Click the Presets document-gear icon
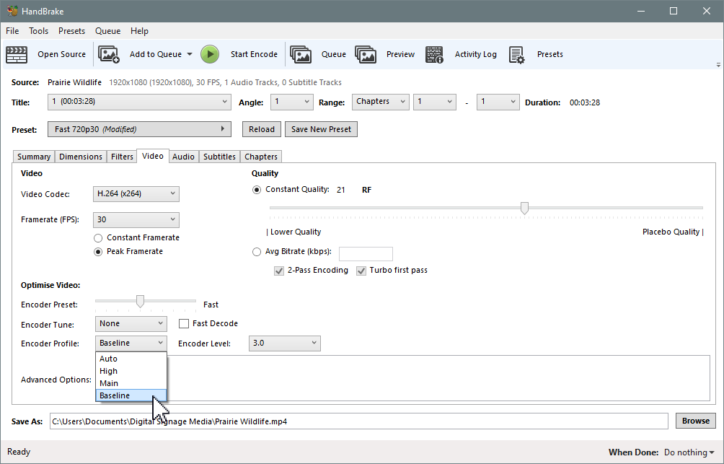724x464 pixels. tap(517, 55)
